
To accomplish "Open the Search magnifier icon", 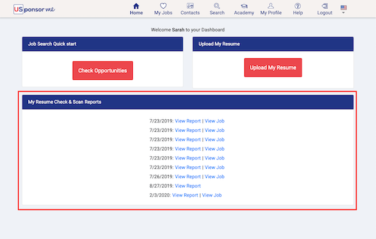I will (x=217, y=6).
